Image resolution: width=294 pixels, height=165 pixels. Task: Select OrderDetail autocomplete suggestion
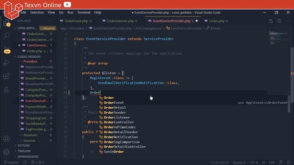tap(114, 107)
